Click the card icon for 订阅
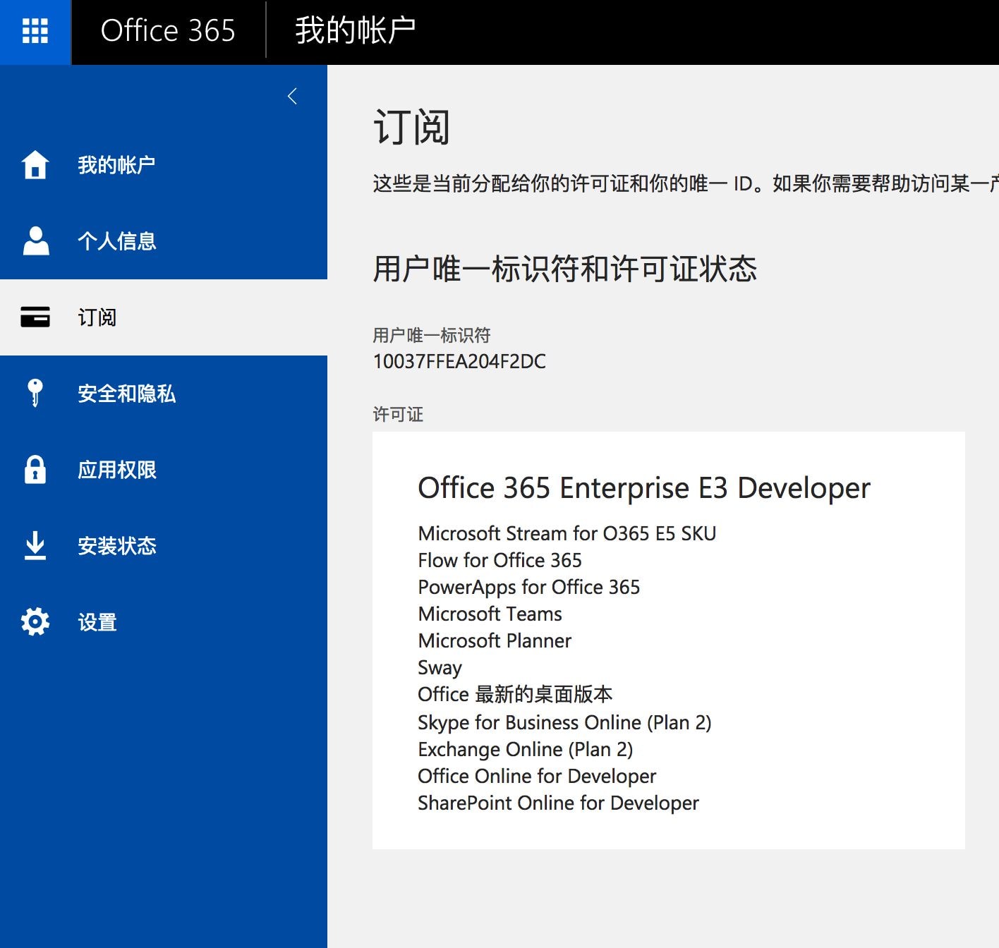Image resolution: width=999 pixels, height=948 pixels. click(35, 317)
